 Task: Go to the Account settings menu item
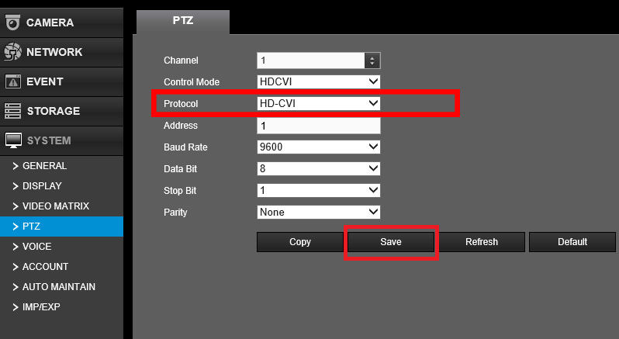(x=45, y=267)
